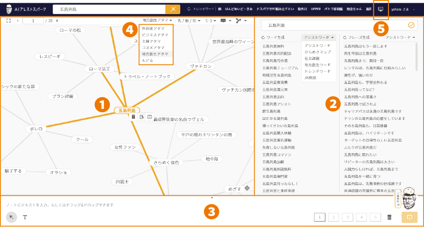Select generated word 地域活性五島列島

[x=277, y=75]
